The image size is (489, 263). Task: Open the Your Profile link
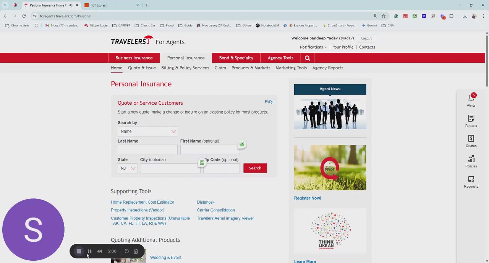point(343,47)
